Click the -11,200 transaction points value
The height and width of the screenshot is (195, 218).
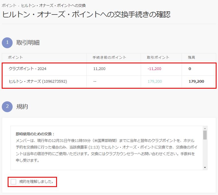[x=154, y=69]
